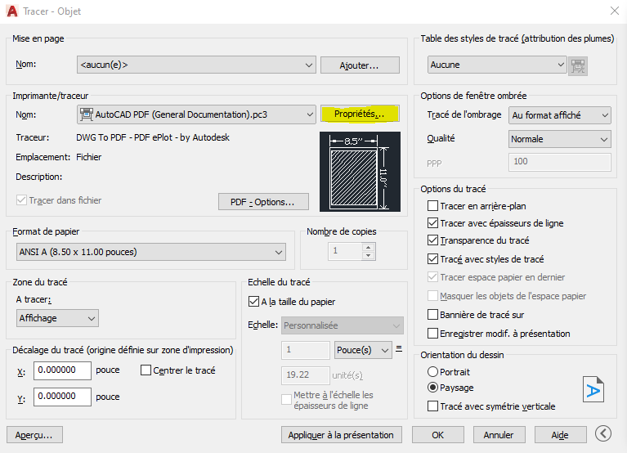Uncheck A la taille du papier

253,302
